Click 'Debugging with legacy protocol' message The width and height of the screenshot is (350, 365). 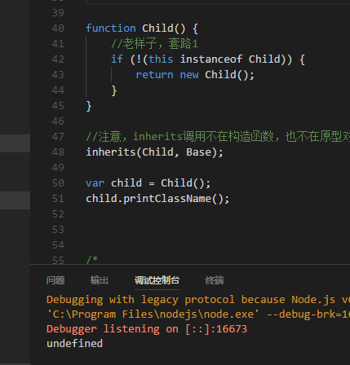pyautogui.click(x=198, y=300)
